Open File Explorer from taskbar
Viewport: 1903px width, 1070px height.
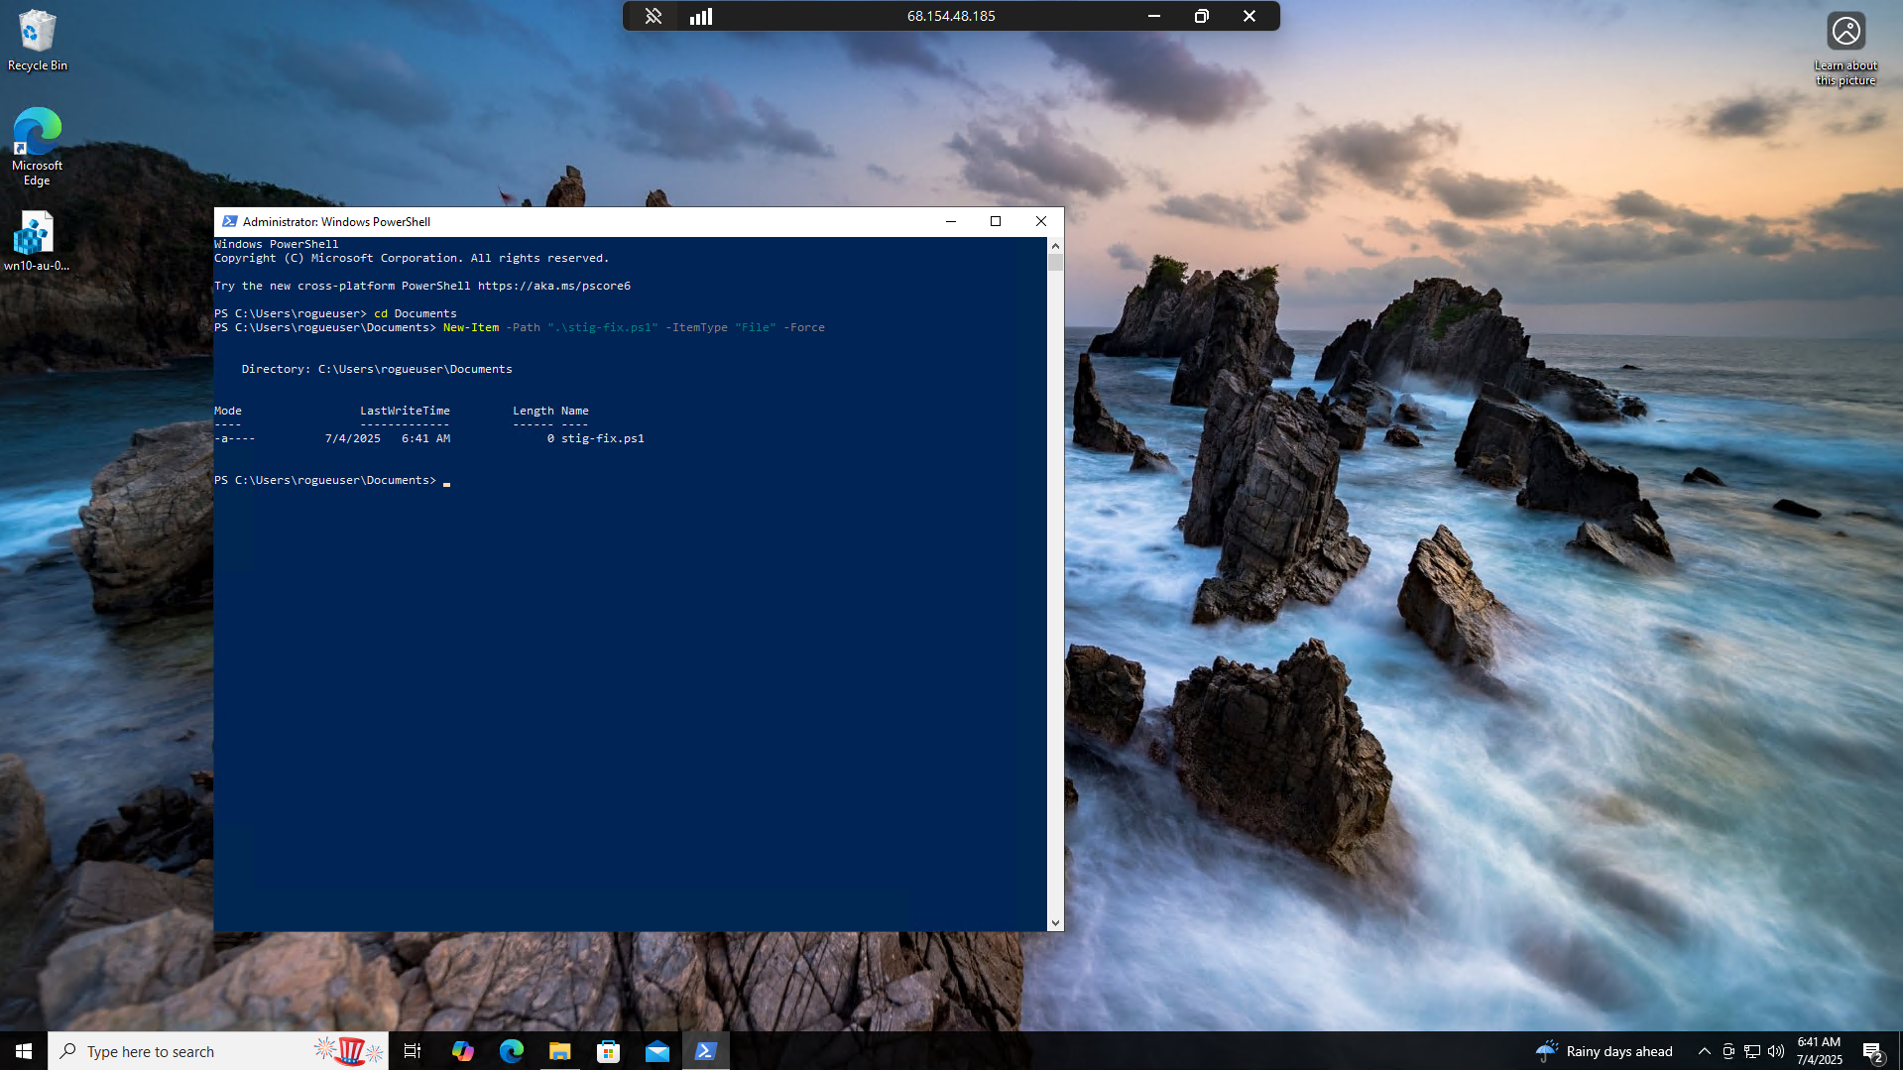(x=559, y=1051)
